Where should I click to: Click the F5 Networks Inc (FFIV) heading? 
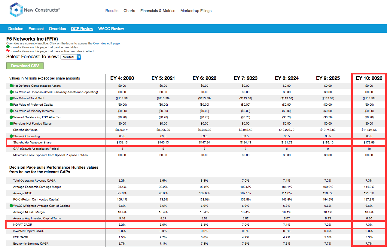point(32,39)
